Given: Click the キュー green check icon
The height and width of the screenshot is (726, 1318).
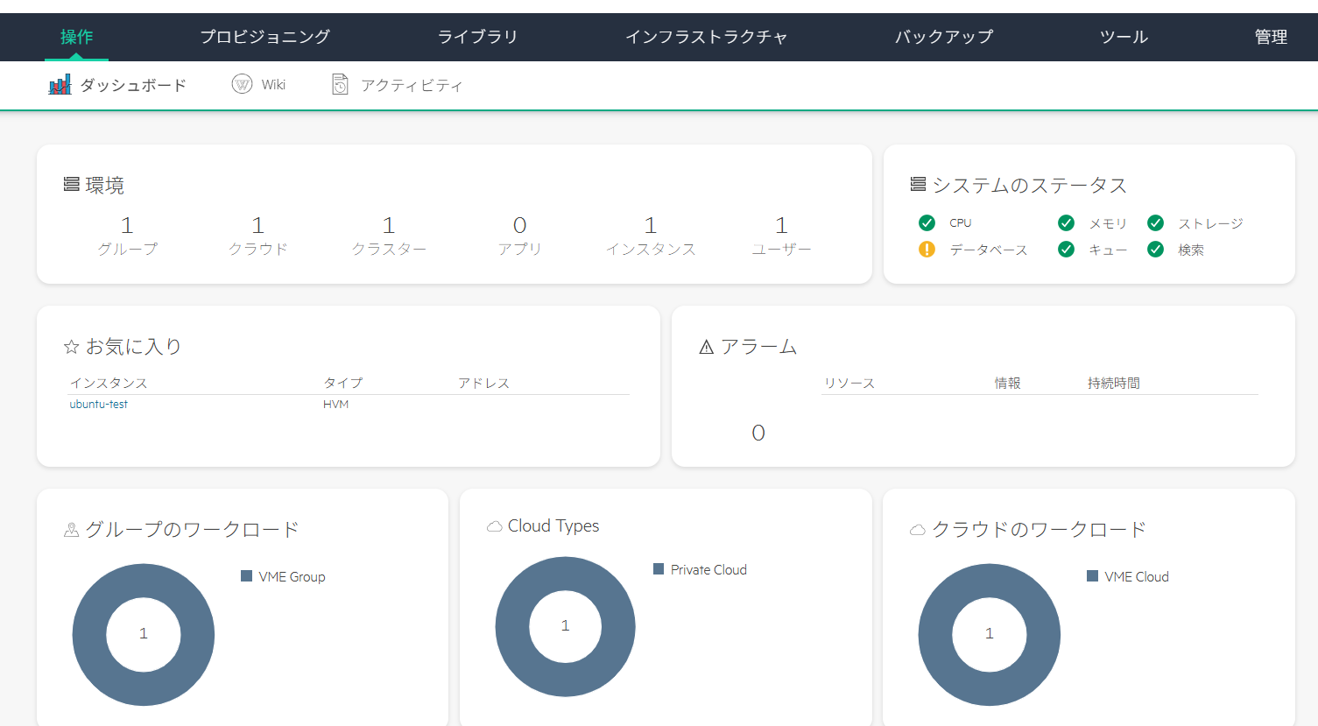Looking at the screenshot, I should 1066,250.
